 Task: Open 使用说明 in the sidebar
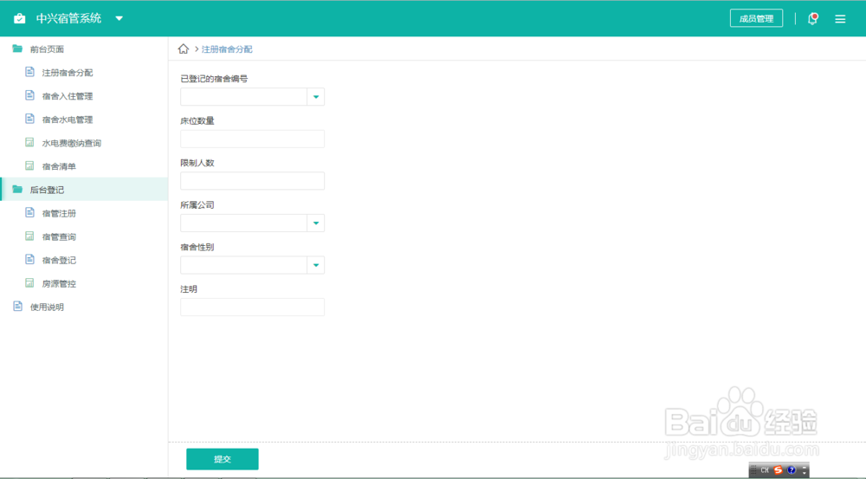(47, 307)
